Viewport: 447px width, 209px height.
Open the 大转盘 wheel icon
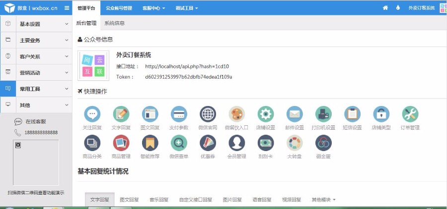[295, 143]
